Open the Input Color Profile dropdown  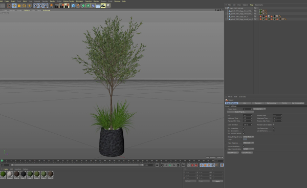249,149
